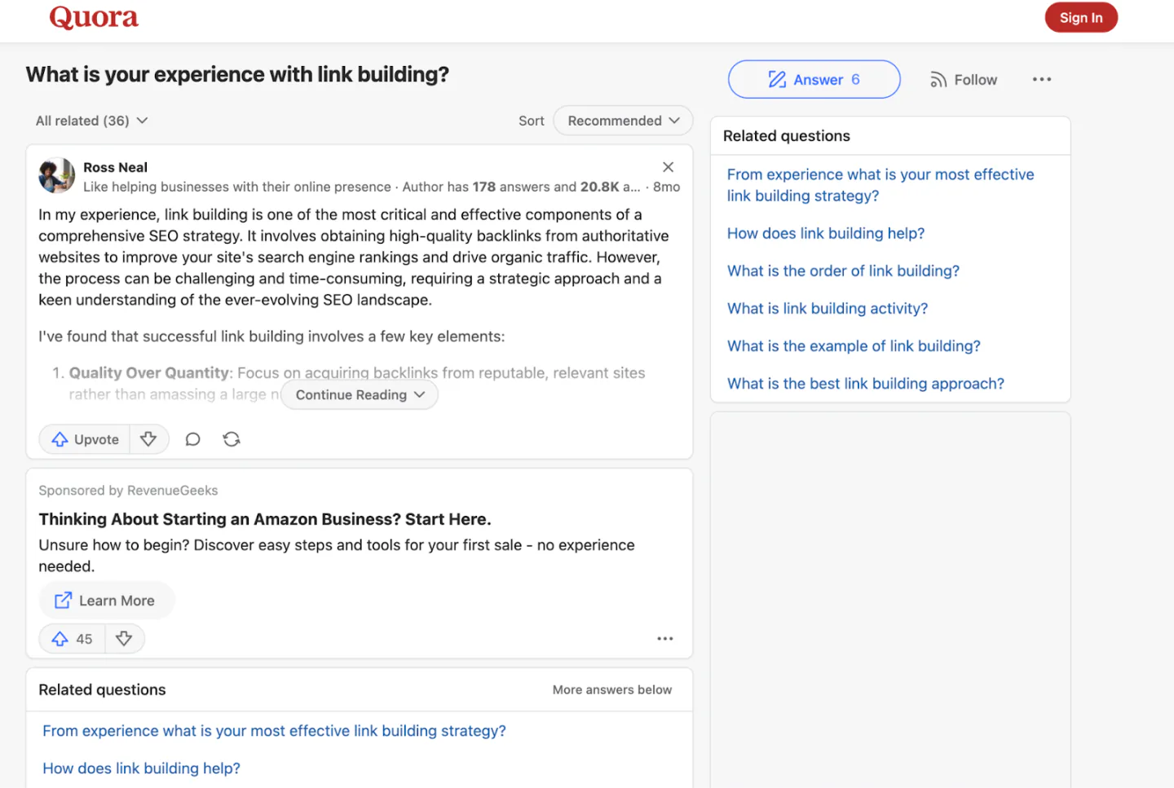Open 'What is the best link building approach?'

click(x=866, y=383)
